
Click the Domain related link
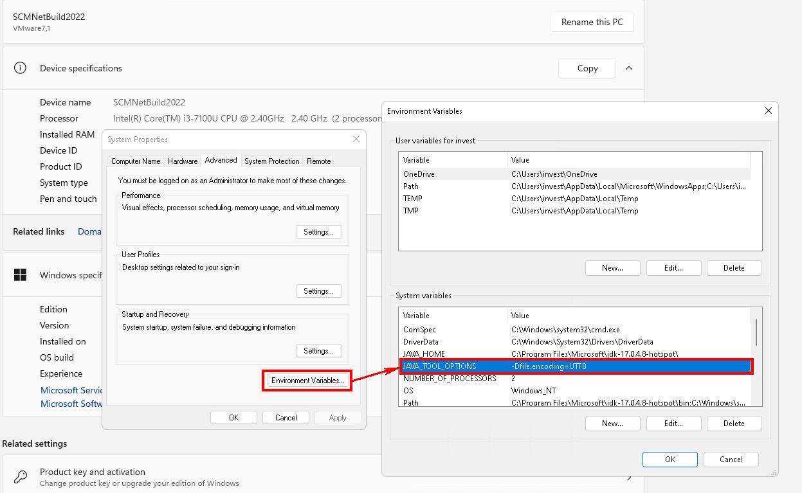click(x=90, y=231)
